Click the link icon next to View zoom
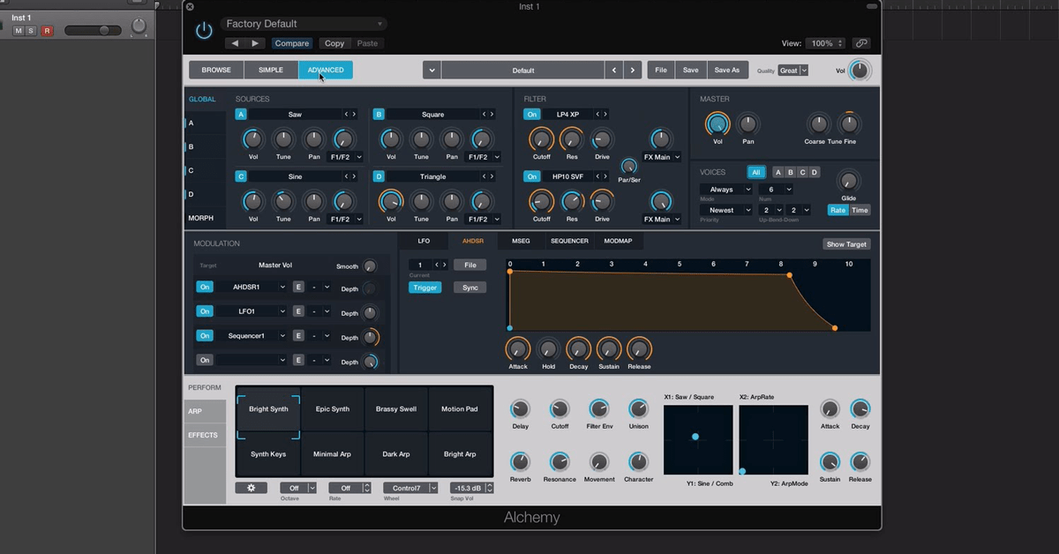Screen dimensions: 1059x554 coord(861,41)
